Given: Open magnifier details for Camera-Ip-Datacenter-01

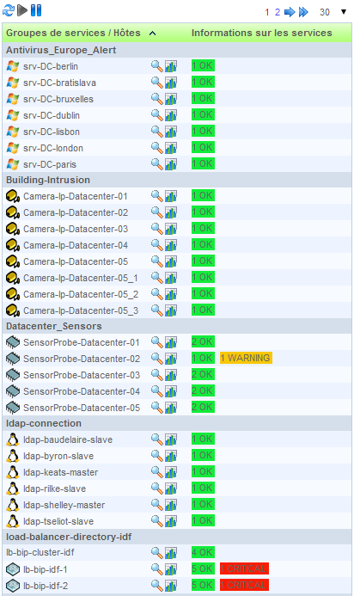Looking at the screenshot, I should (x=157, y=196).
